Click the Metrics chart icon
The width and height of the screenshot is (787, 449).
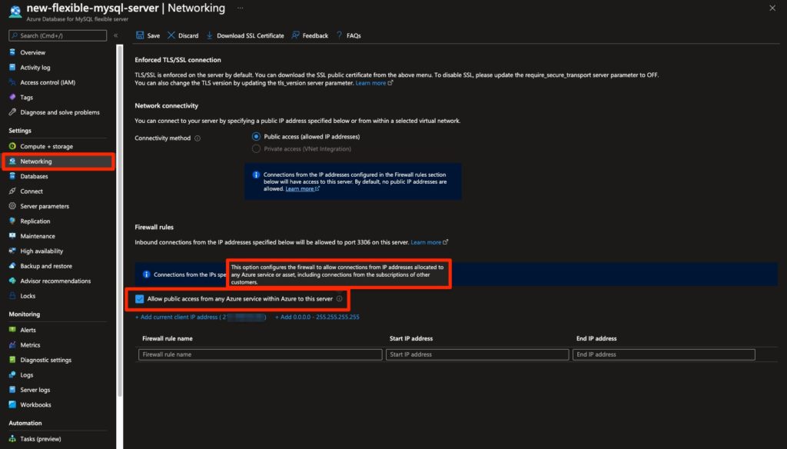12,344
